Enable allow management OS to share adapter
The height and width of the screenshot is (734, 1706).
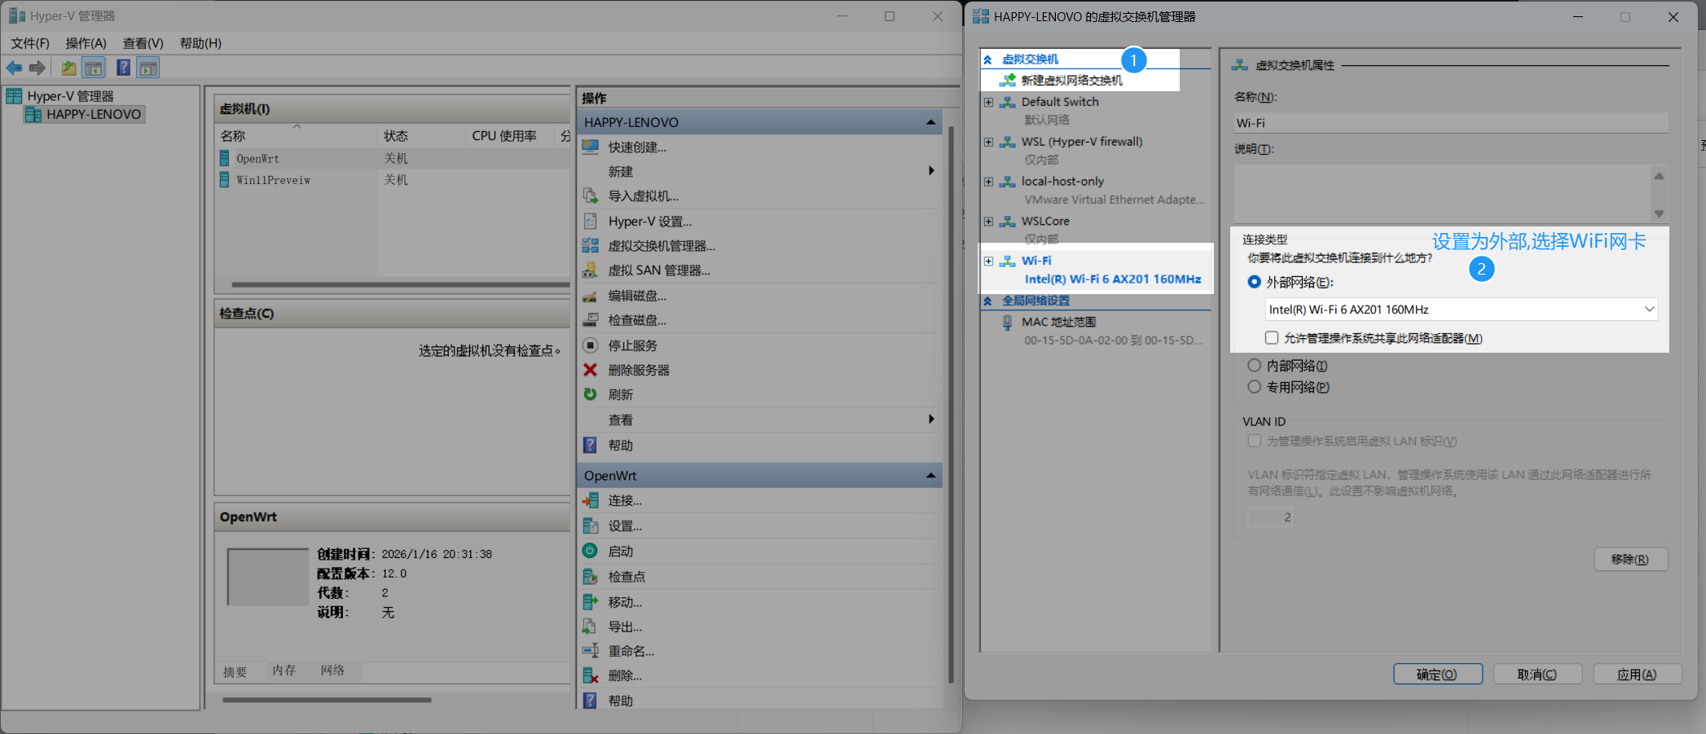pyautogui.click(x=1272, y=338)
